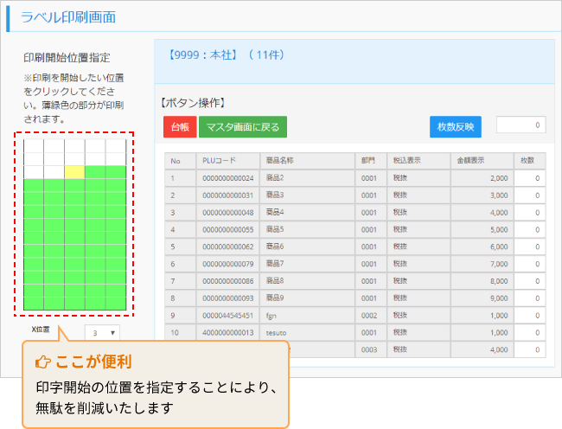Viewport: 562px width, 429px height.
Task: Edit the 枚数 field for row 商品5
Action: click(530, 230)
